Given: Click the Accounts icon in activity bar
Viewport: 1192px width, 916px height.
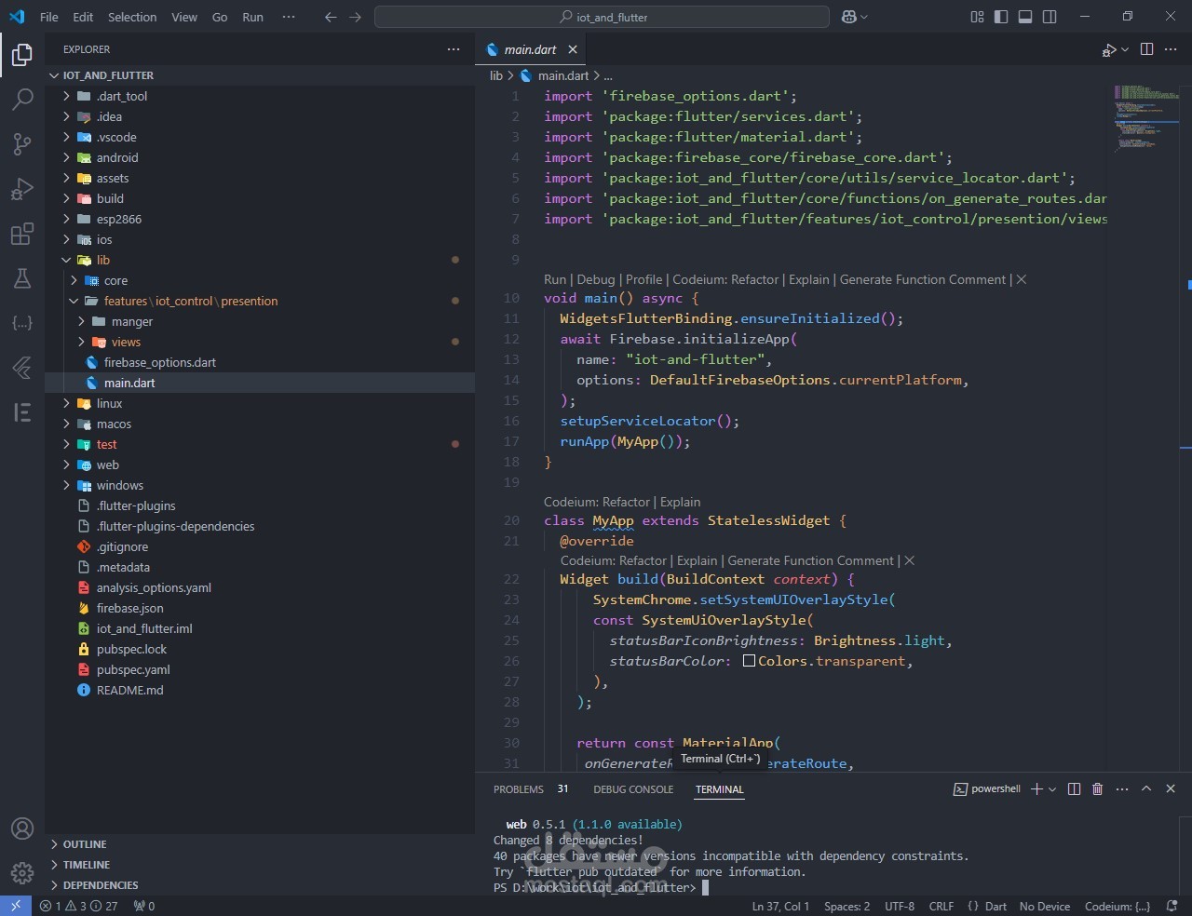Looking at the screenshot, I should click(22, 828).
